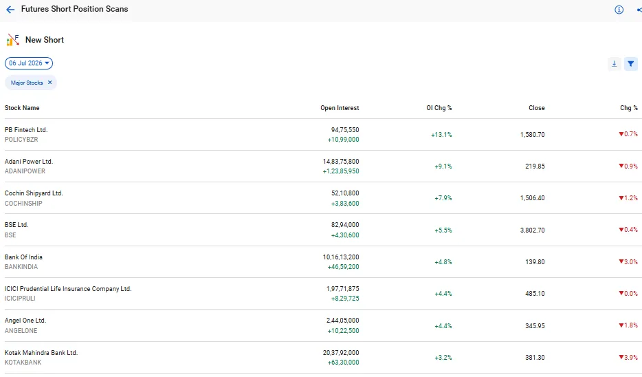Open BSE Ltd. stock
This screenshot has height=377, width=642.
coord(16,224)
